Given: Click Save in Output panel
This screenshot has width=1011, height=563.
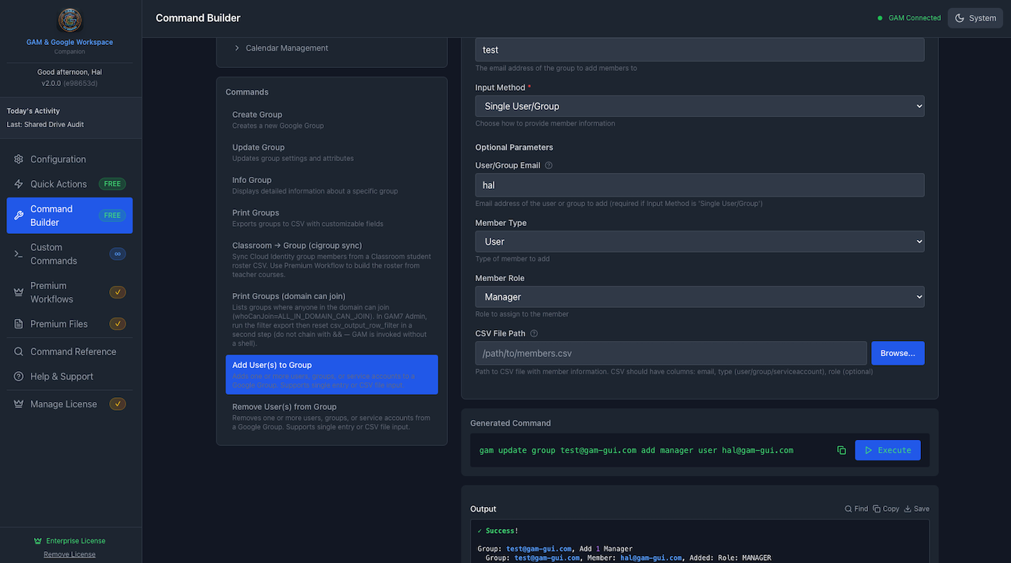Looking at the screenshot, I should pos(916,509).
